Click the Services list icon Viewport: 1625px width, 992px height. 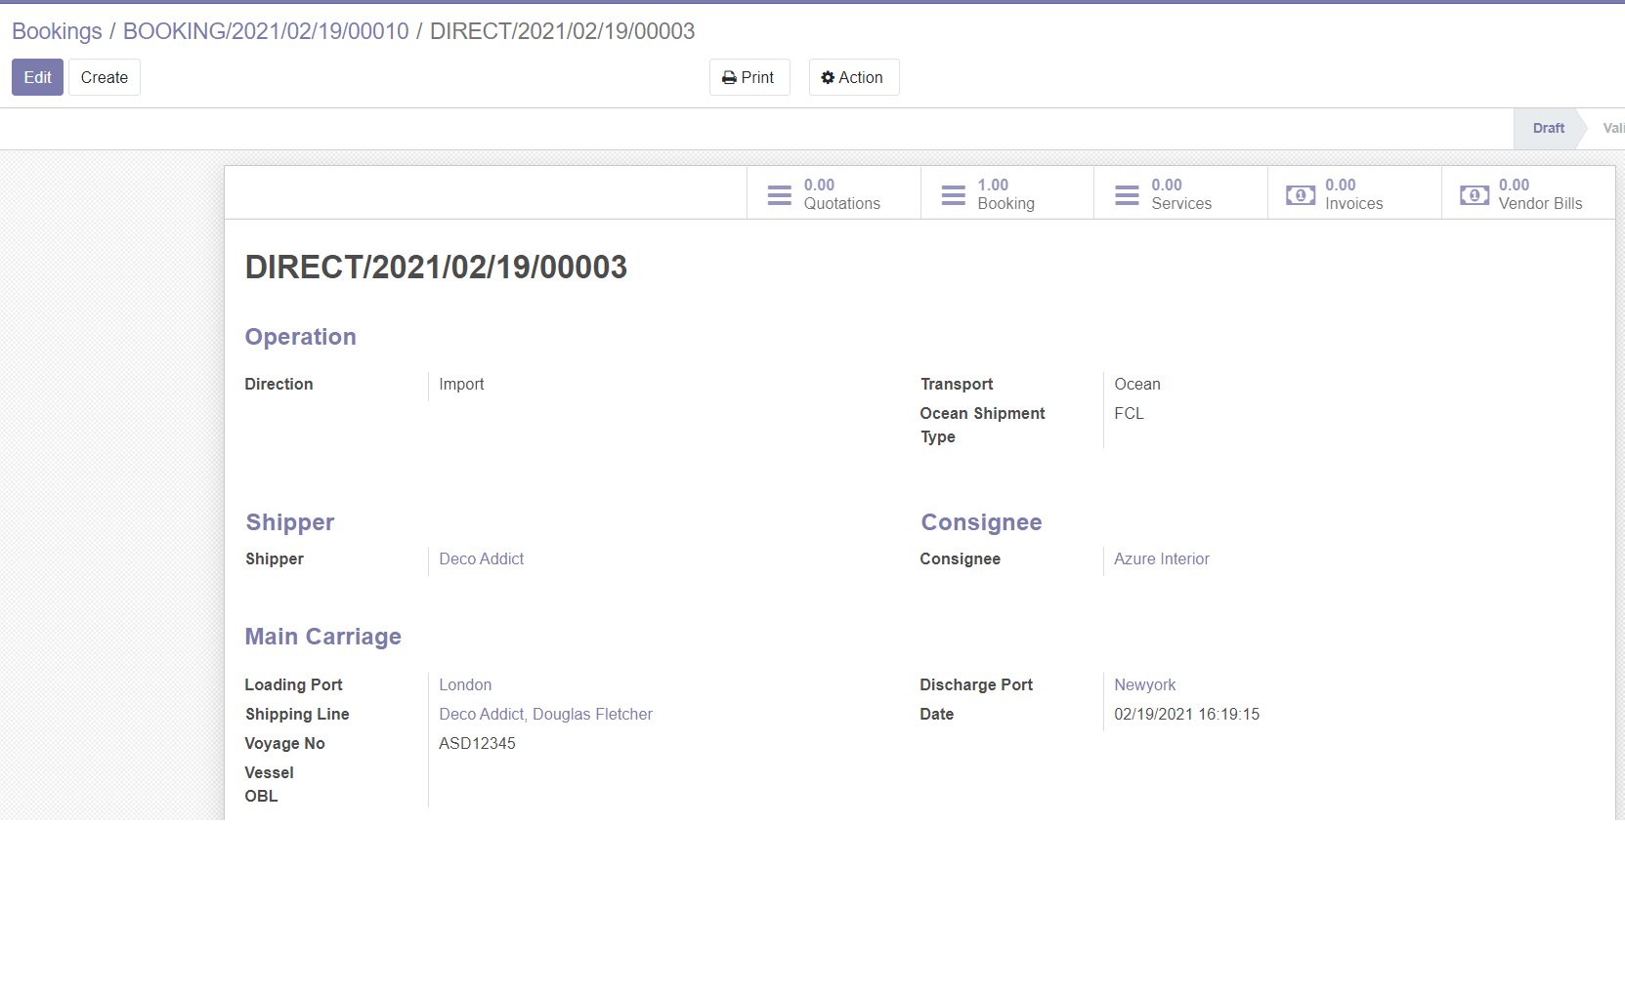1127,195
